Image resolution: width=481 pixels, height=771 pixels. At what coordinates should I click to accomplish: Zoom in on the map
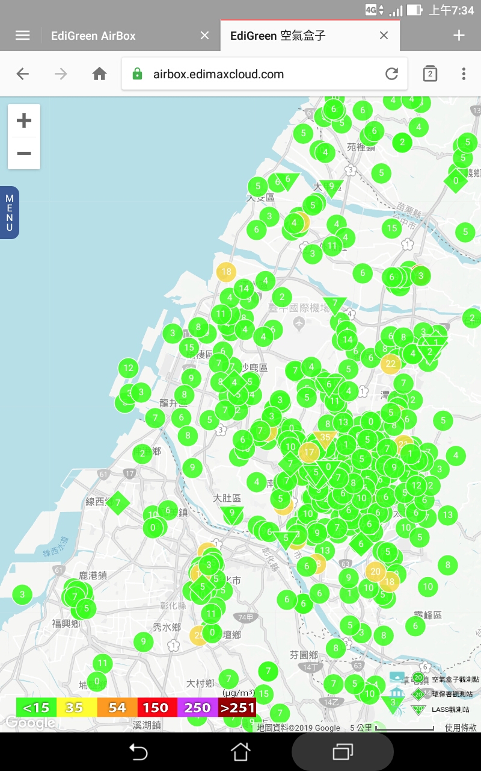(x=24, y=121)
